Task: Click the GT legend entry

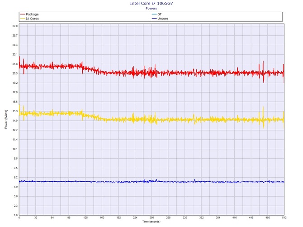Action: (x=157, y=14)
